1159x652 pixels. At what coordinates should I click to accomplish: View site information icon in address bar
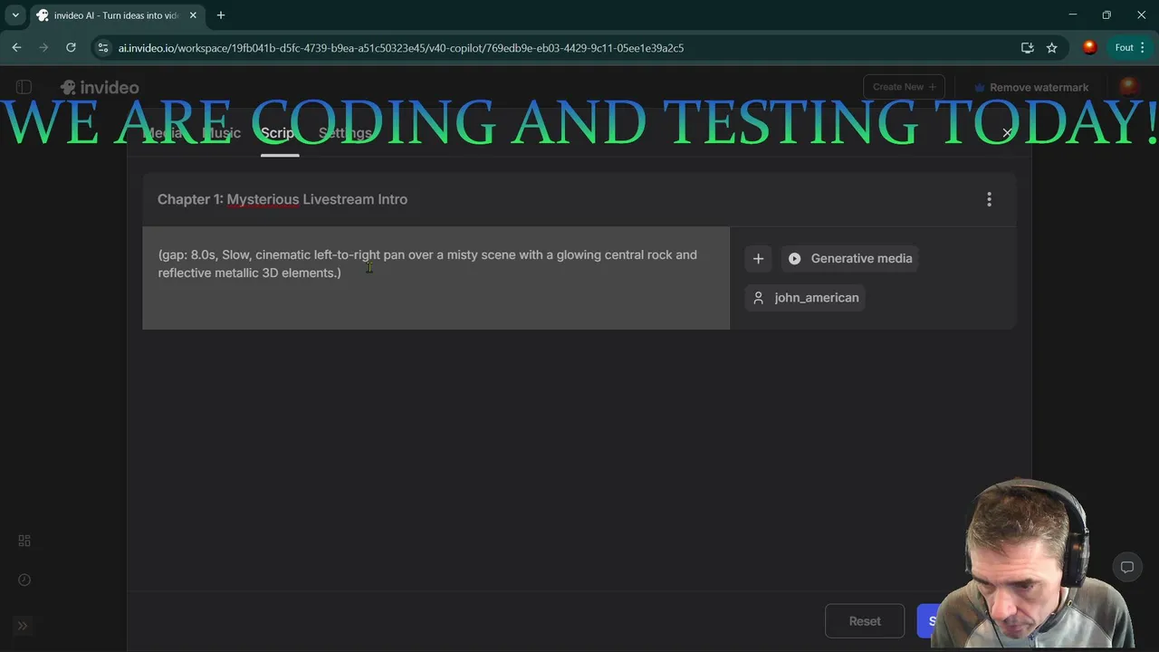click(103, 48)
